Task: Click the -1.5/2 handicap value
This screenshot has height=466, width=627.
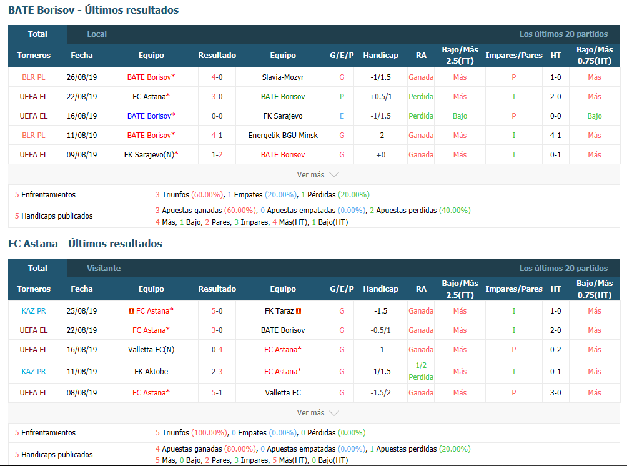Action: click(x=381, y=393)
